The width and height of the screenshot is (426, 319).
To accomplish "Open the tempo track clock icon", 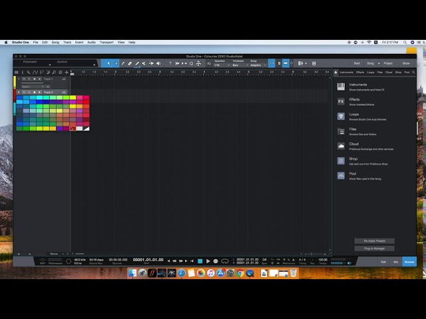I will (x=61, y=72).
